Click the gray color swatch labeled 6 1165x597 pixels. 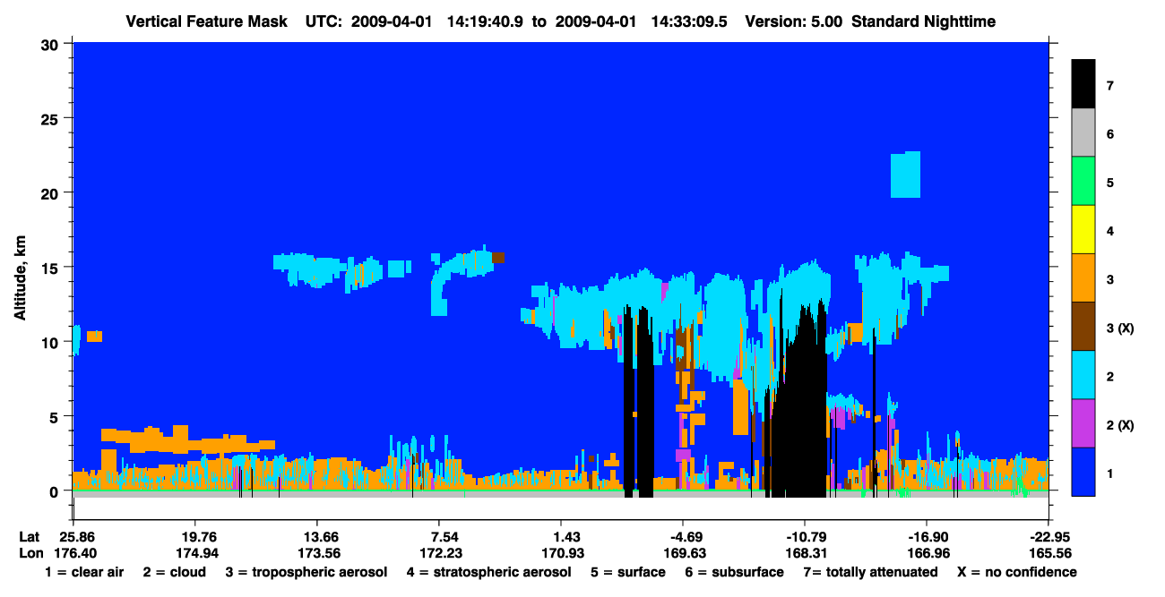(1083, 133)
